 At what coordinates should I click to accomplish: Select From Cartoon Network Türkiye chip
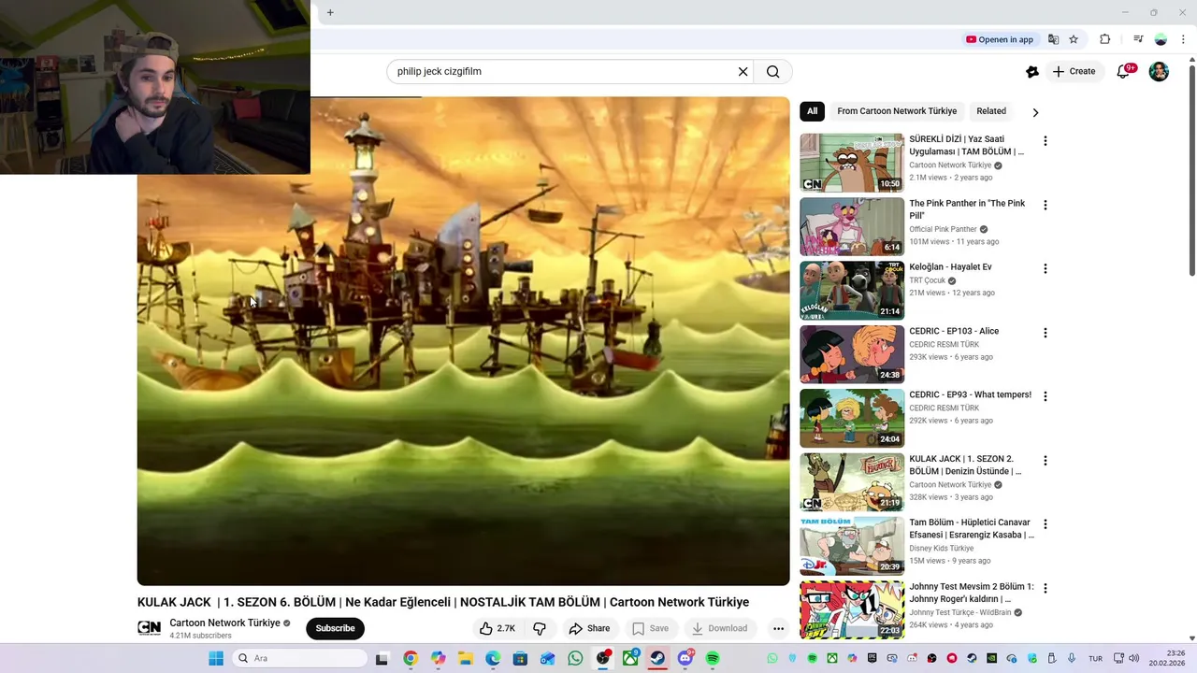click(x=897, y=111)
